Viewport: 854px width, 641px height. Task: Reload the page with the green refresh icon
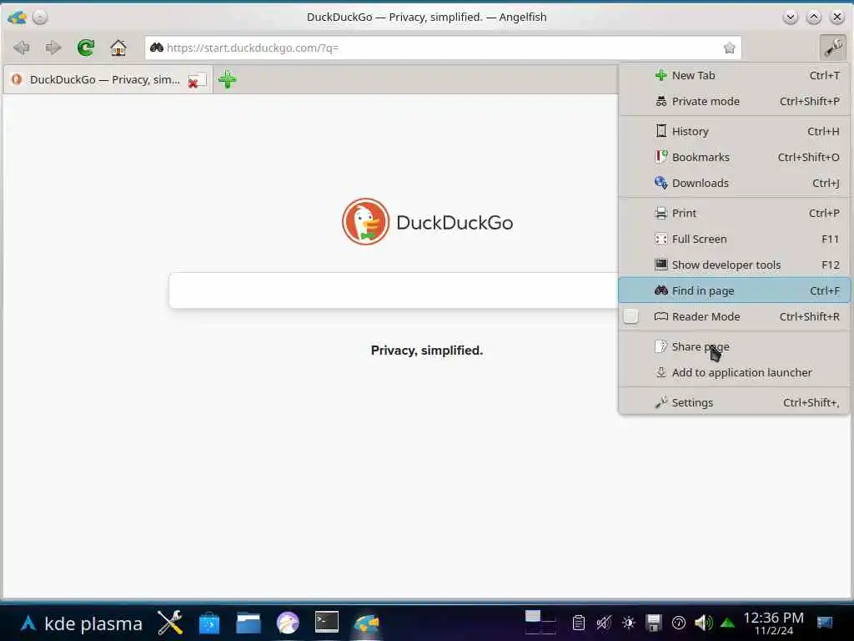click(86, 48)
